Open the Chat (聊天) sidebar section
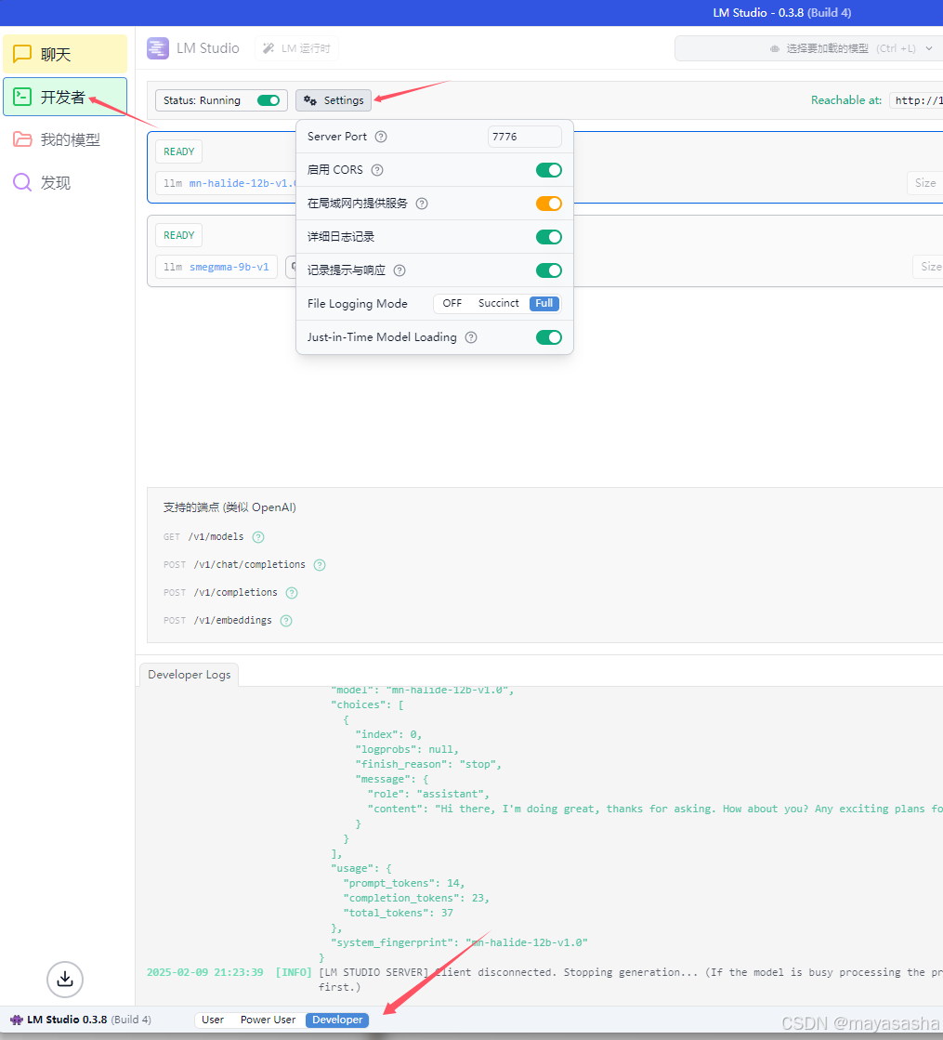This screenshot has width=943, height=1040. [65, 54]
